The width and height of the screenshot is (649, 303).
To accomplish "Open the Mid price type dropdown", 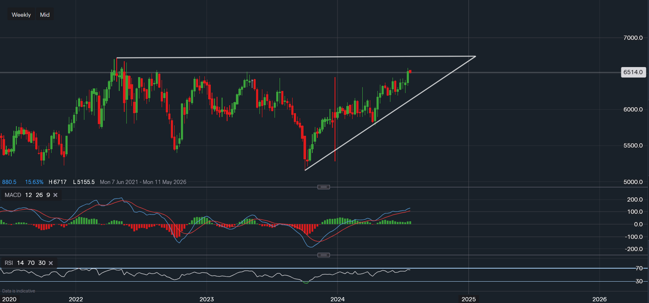I will point(45,15).
